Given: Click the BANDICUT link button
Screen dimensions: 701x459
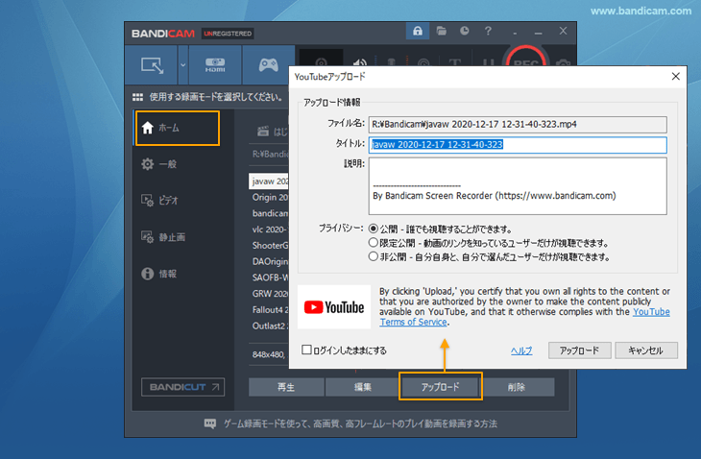Looking at the screenshot, I should [182, 387].
